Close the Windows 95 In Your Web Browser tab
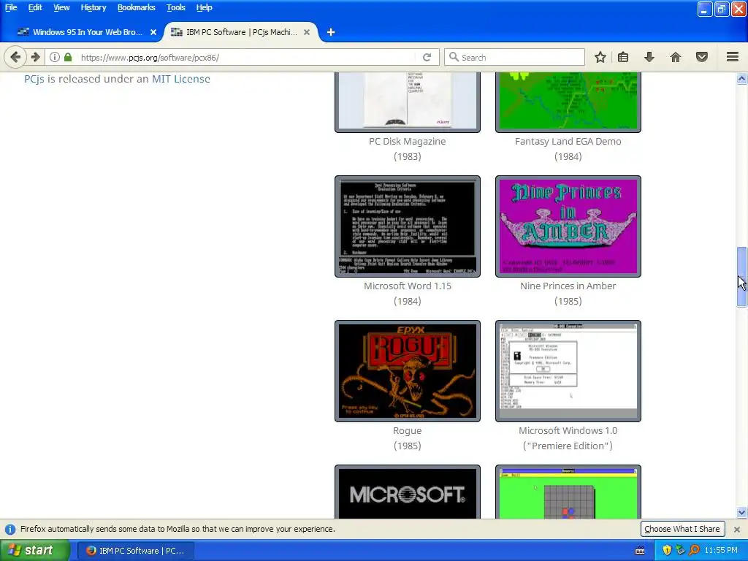Viewport: 748px width, 561px height. [153, 32]
